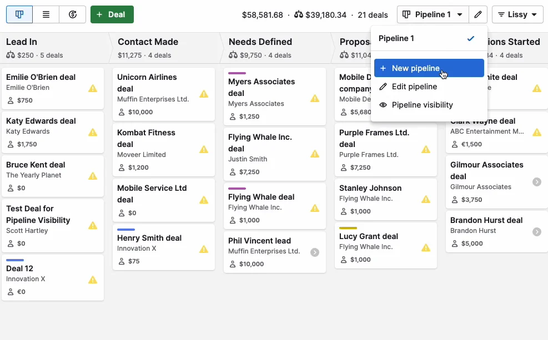Open Purple Frames Ltd. deal card
Screen dimensions: 548x340
(386, 150)
